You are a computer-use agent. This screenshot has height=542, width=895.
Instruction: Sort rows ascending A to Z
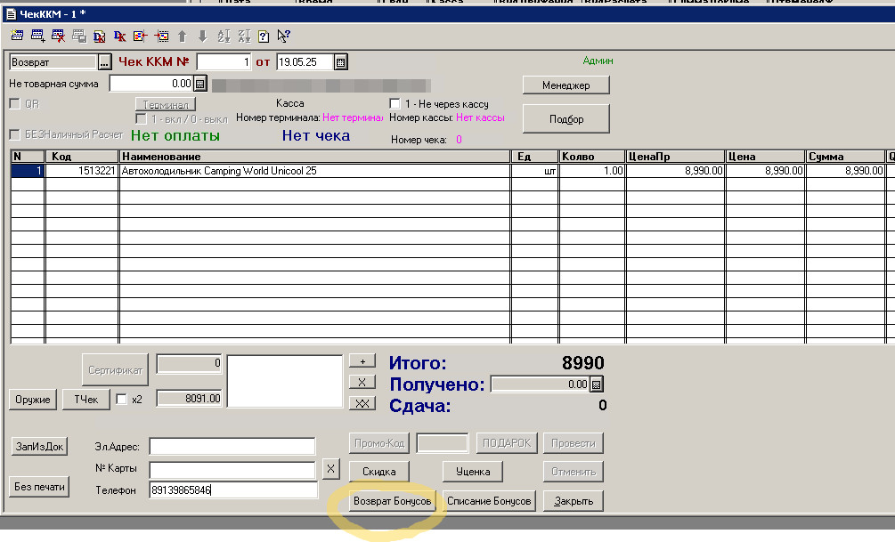[x=224, y=36]
